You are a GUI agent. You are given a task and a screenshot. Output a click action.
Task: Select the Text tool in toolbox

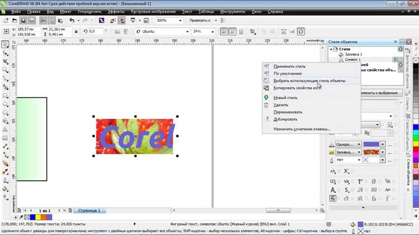[5, 130]
